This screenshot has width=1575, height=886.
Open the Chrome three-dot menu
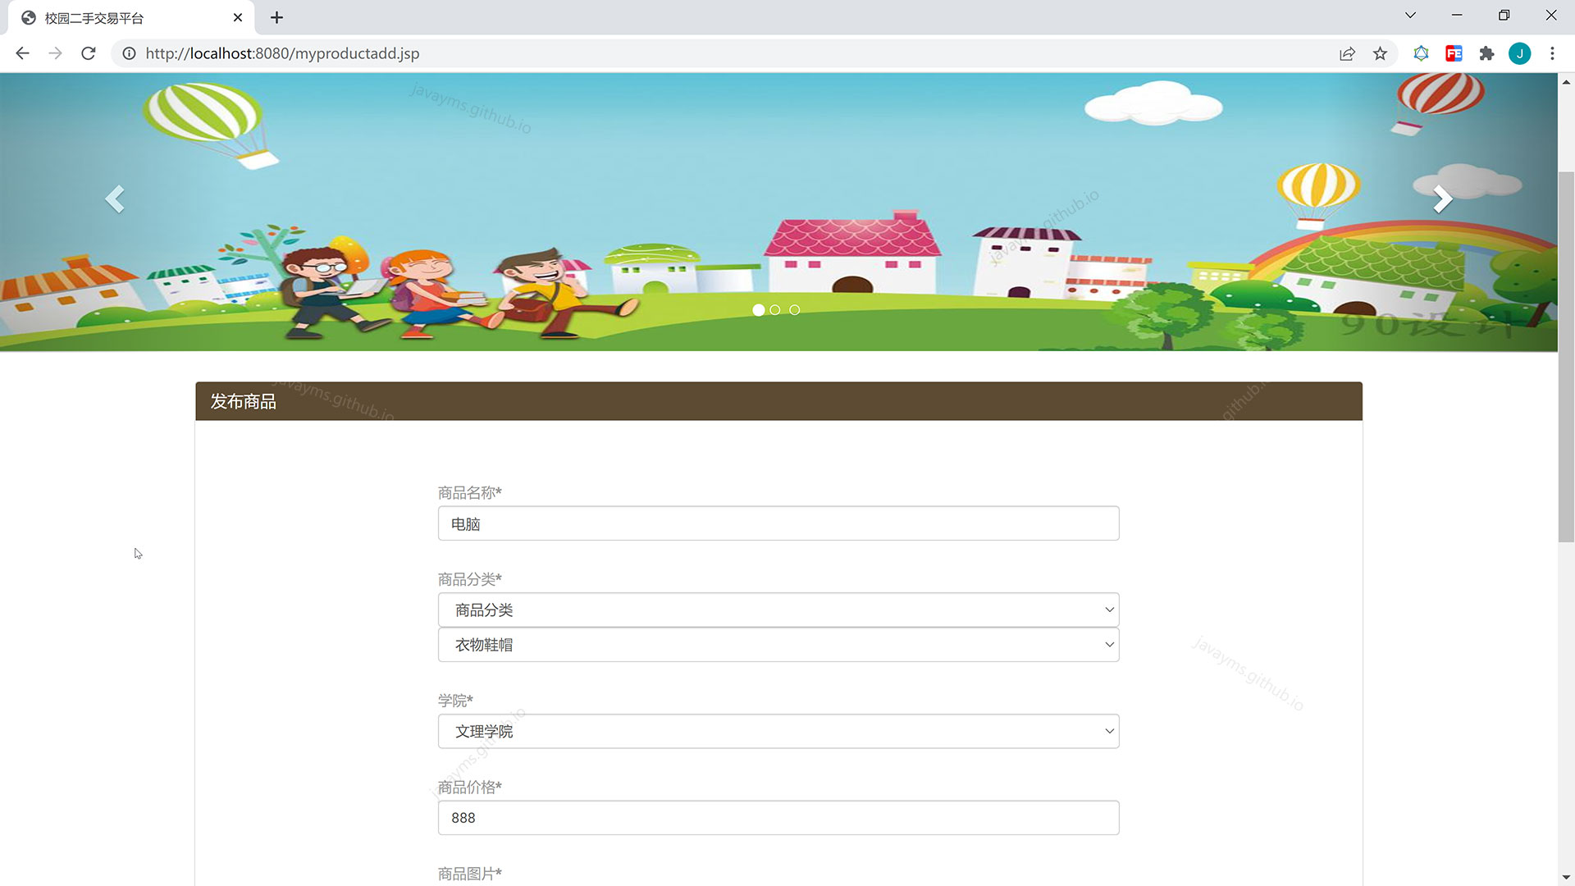(x=1552, y=53)
